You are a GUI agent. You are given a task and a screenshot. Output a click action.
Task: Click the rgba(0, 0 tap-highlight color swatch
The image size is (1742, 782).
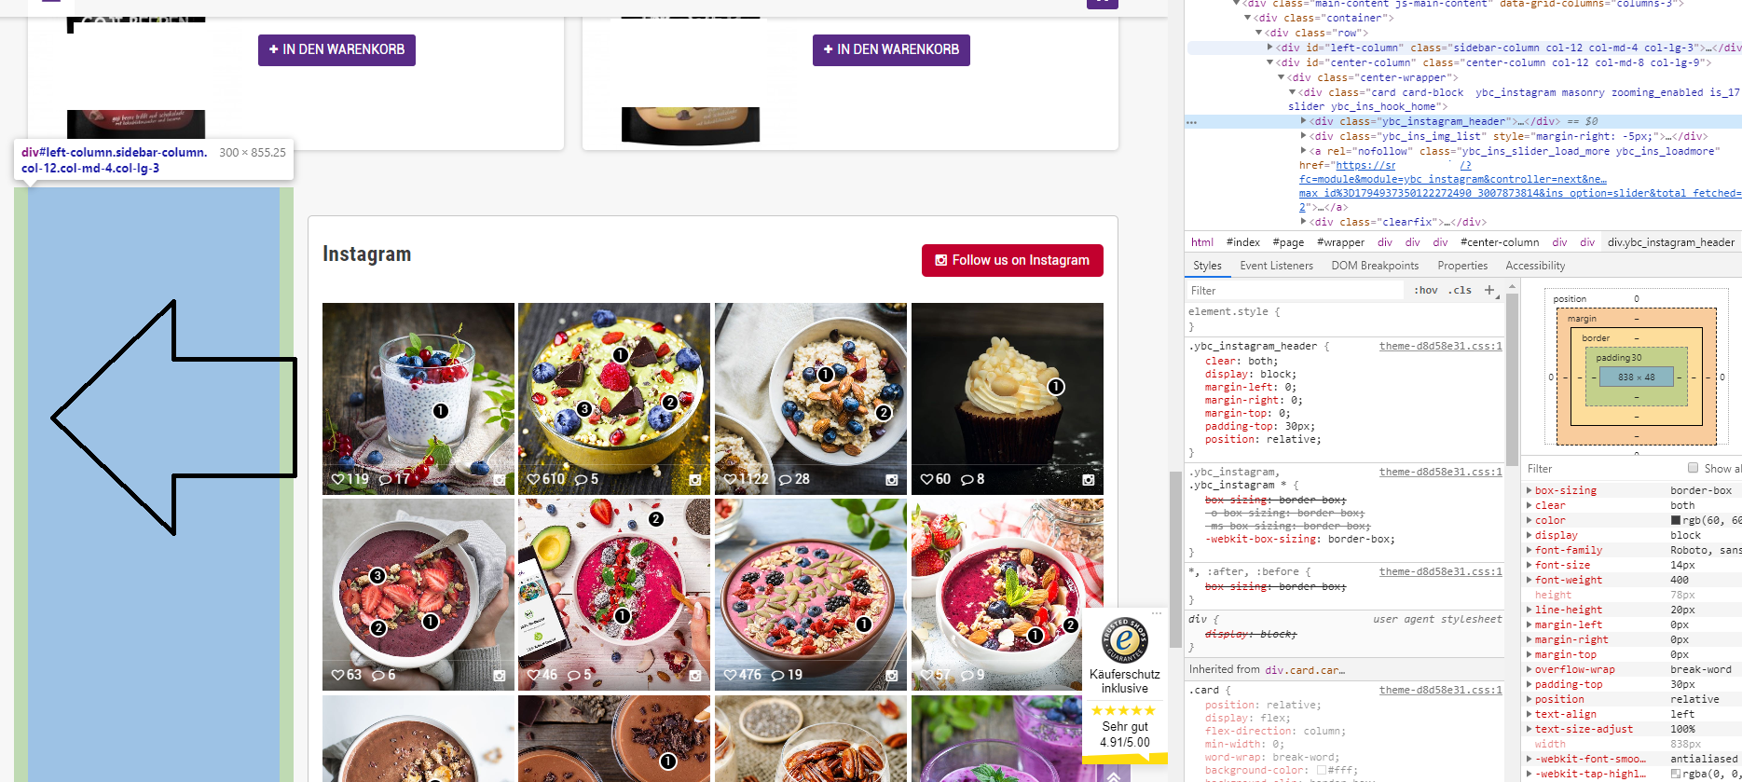[x=1676, y=774]
